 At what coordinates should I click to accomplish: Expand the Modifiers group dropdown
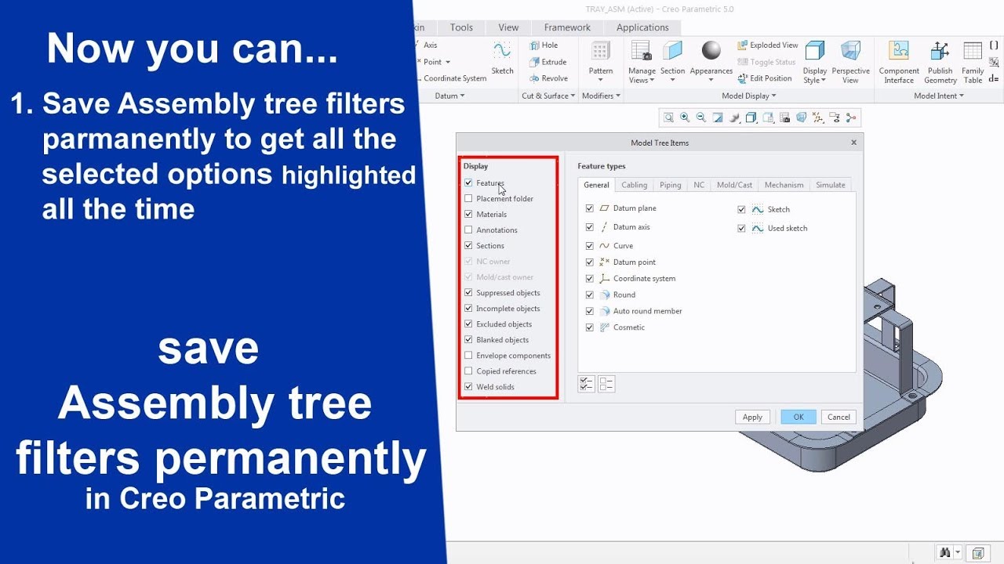[601, 96]
